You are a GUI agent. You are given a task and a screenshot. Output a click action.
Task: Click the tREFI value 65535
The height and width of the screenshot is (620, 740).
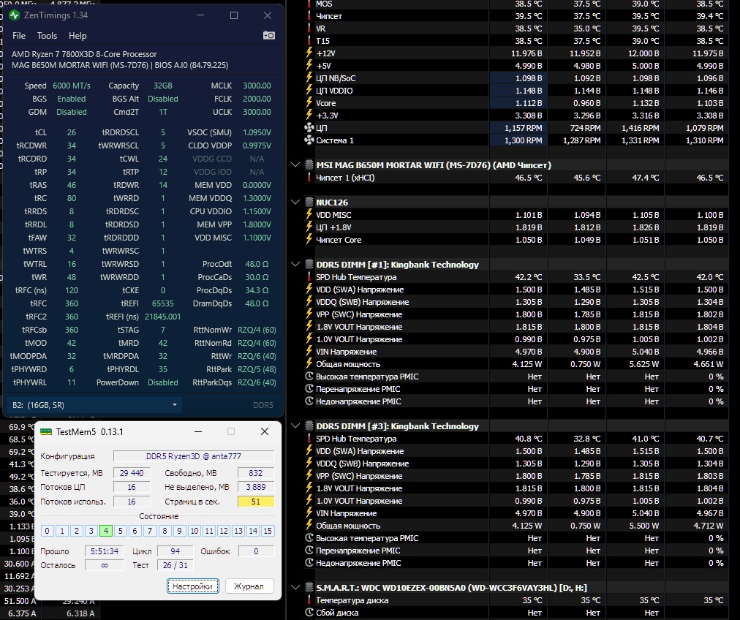pos(163,303)
